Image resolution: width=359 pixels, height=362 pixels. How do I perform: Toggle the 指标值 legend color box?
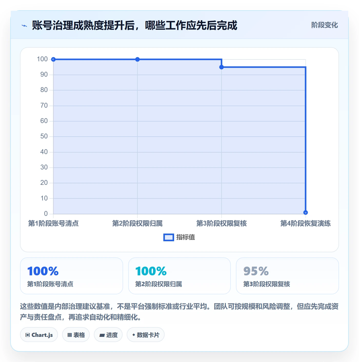pos(169,237)
